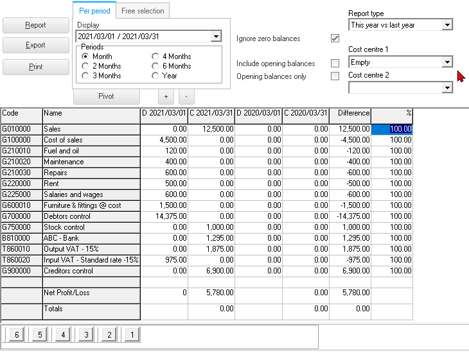
Task: Click the Export button
Action: 35,46
